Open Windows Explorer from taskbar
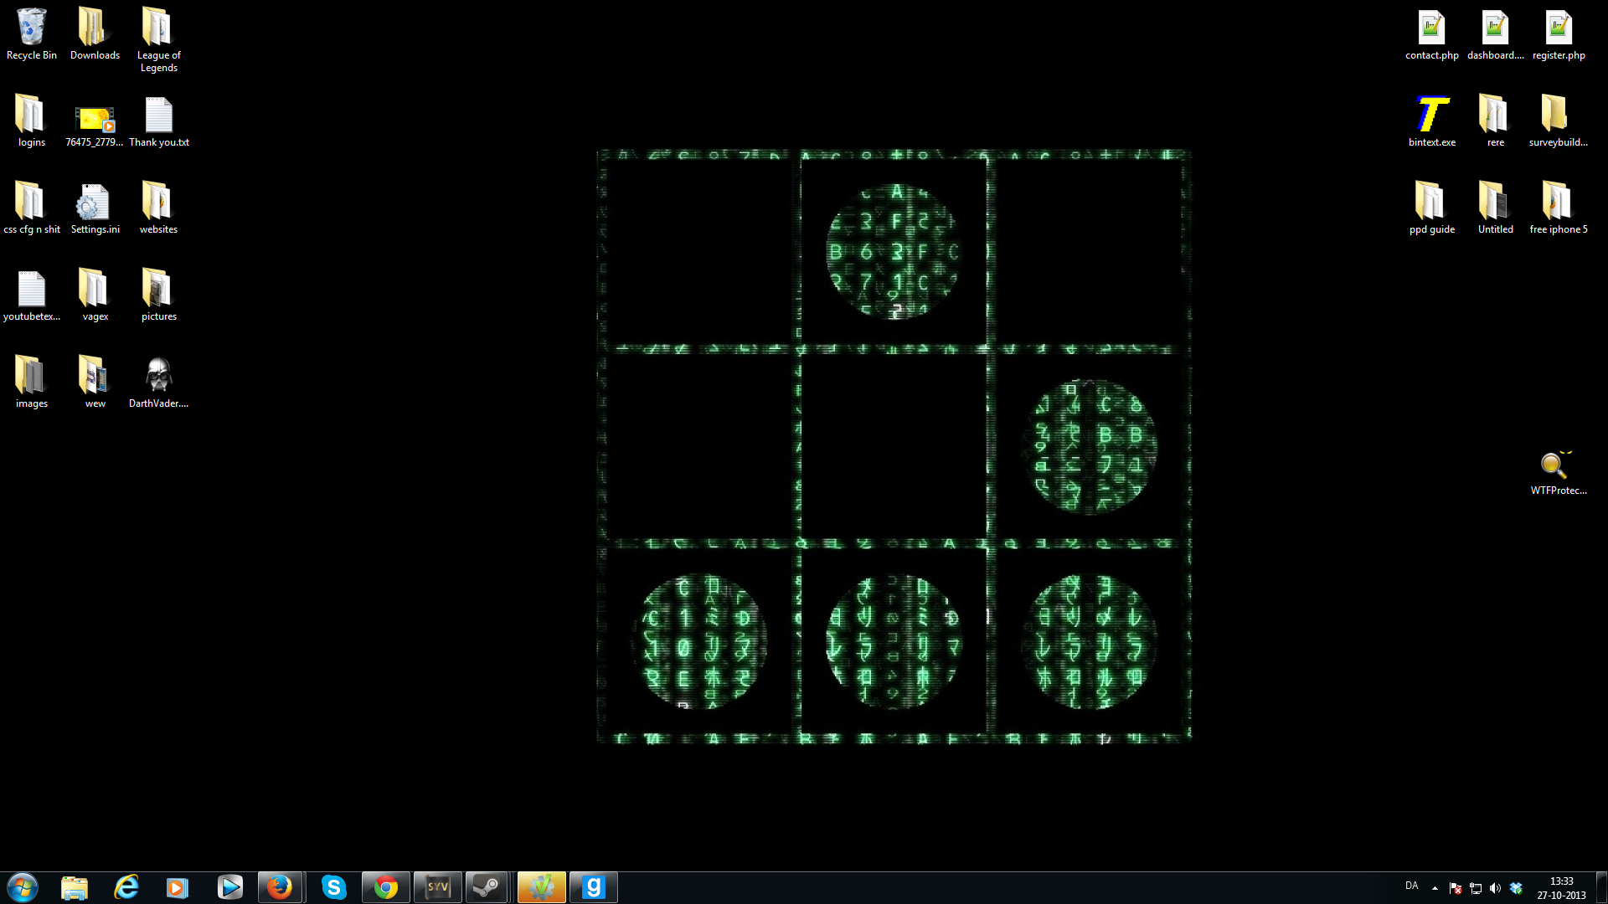1608x904 pixels. (75, 887)
